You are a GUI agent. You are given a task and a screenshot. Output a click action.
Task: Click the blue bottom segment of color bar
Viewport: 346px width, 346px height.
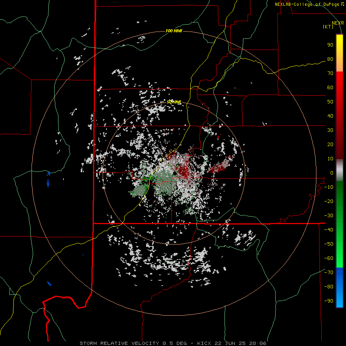click(x=339, y=288)
